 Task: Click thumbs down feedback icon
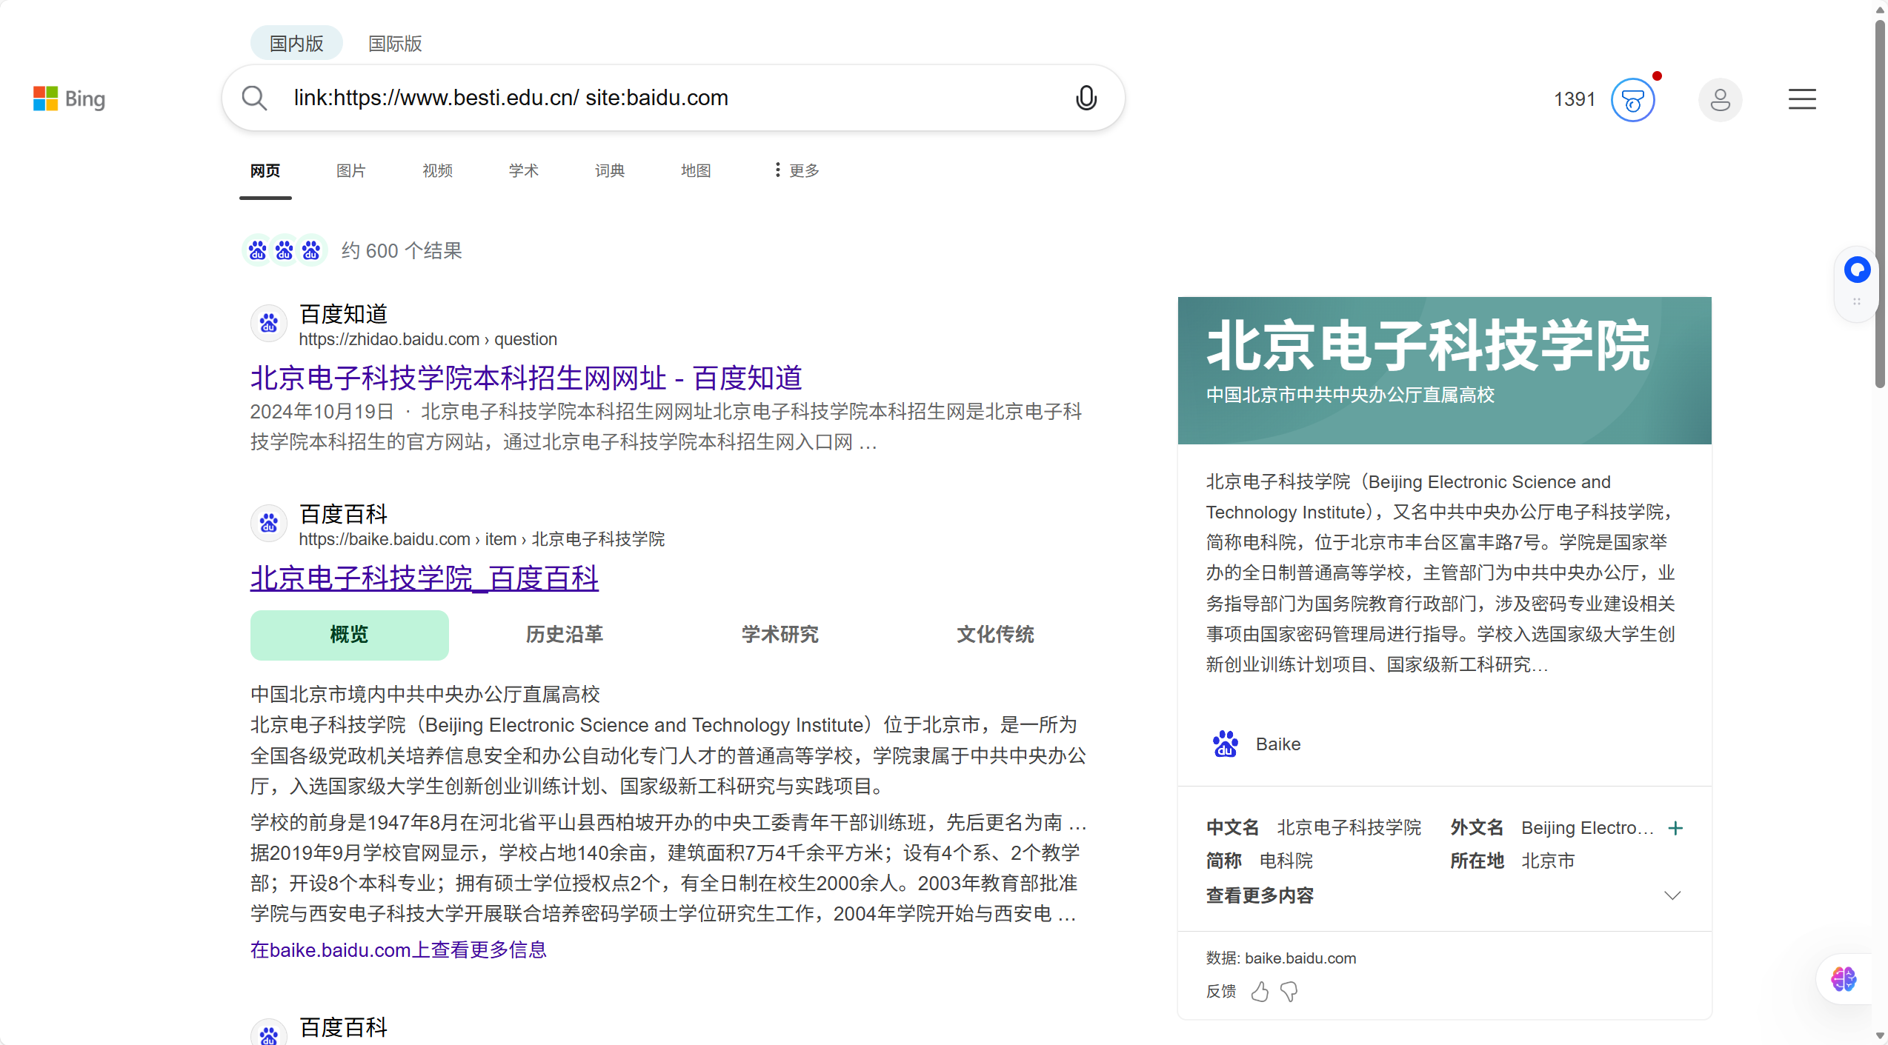(1289, 991)
